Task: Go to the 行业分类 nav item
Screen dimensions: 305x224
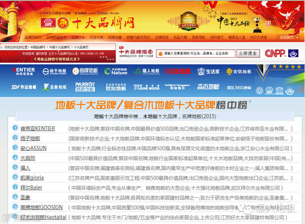Action: [x=96, y=37]
